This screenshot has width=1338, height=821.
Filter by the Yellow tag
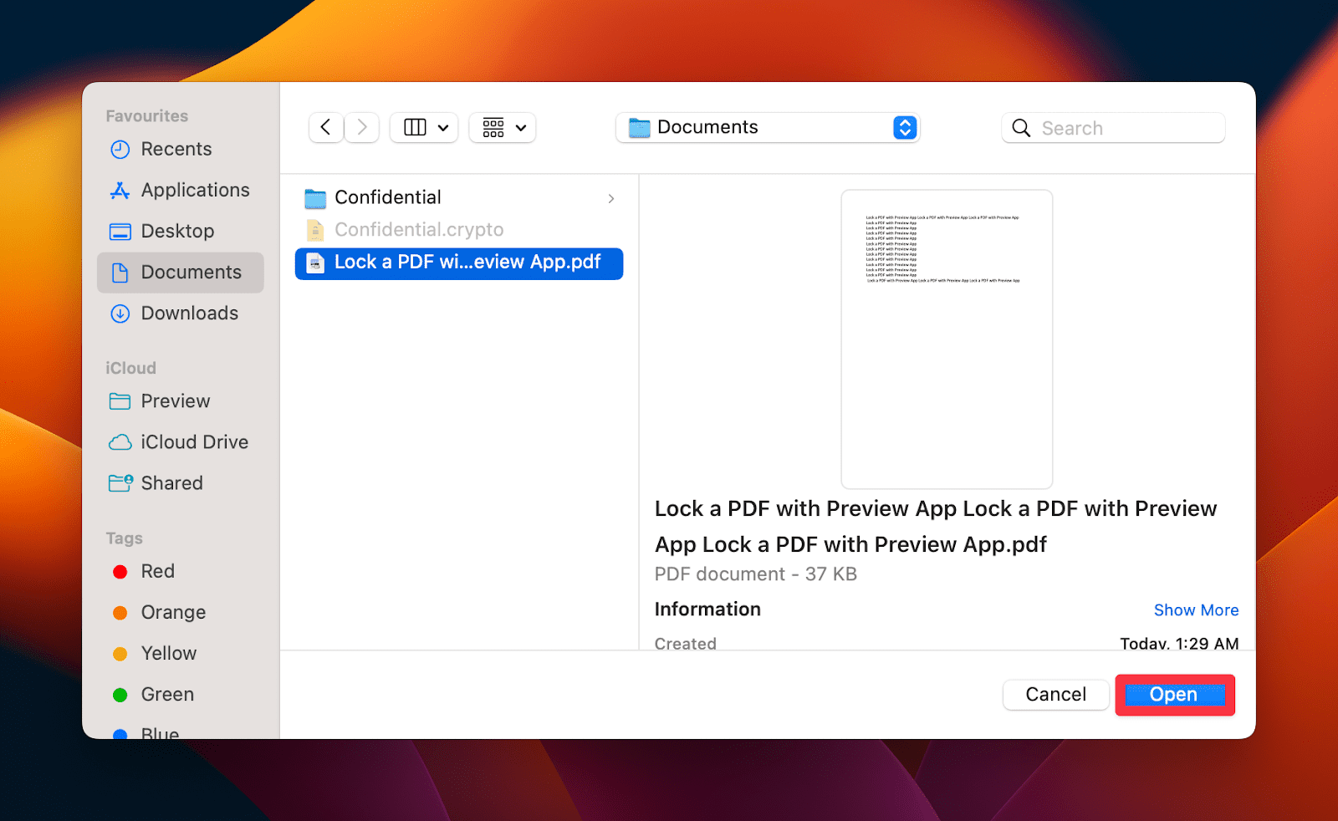point(181,653)
